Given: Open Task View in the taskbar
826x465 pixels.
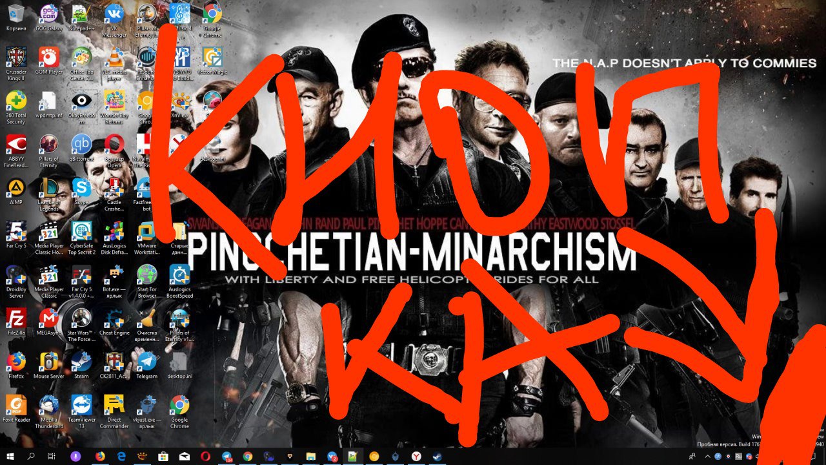Looking at the screenshot, I should [x=52, y=457].
